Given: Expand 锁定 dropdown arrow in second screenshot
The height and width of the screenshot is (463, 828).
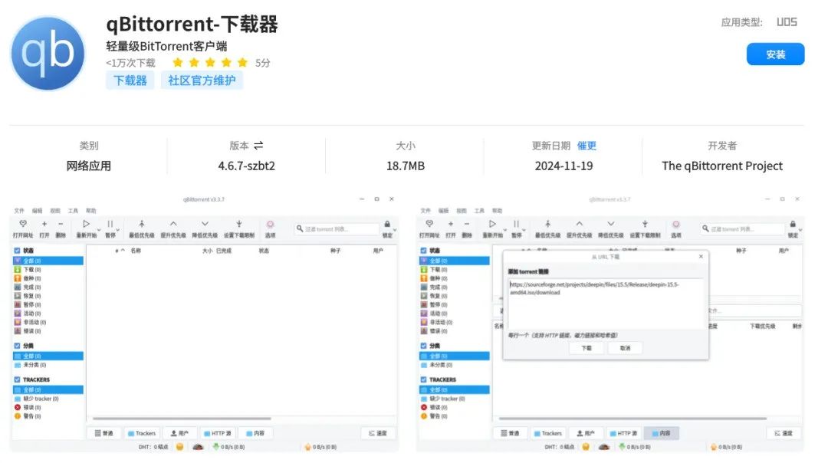Looking at the screenshot, I should coord(800,230).
